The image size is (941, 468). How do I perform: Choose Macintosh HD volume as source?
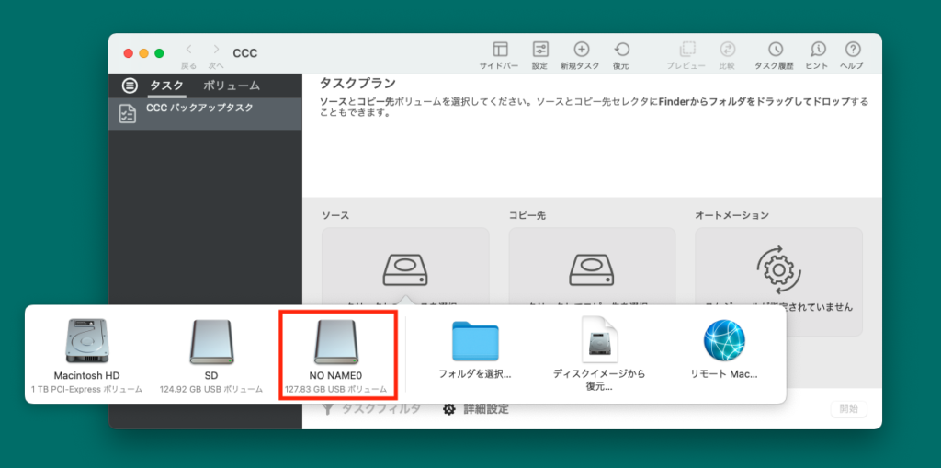click(x=87, y=356)
